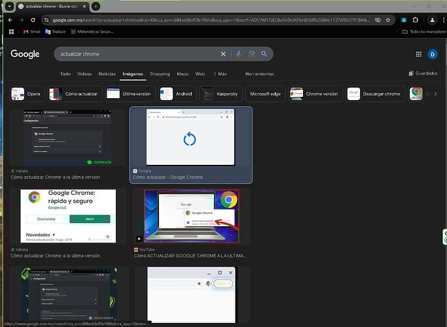
Task: Open the Chrome three-dot menu
Action: (x=444, y=20)
